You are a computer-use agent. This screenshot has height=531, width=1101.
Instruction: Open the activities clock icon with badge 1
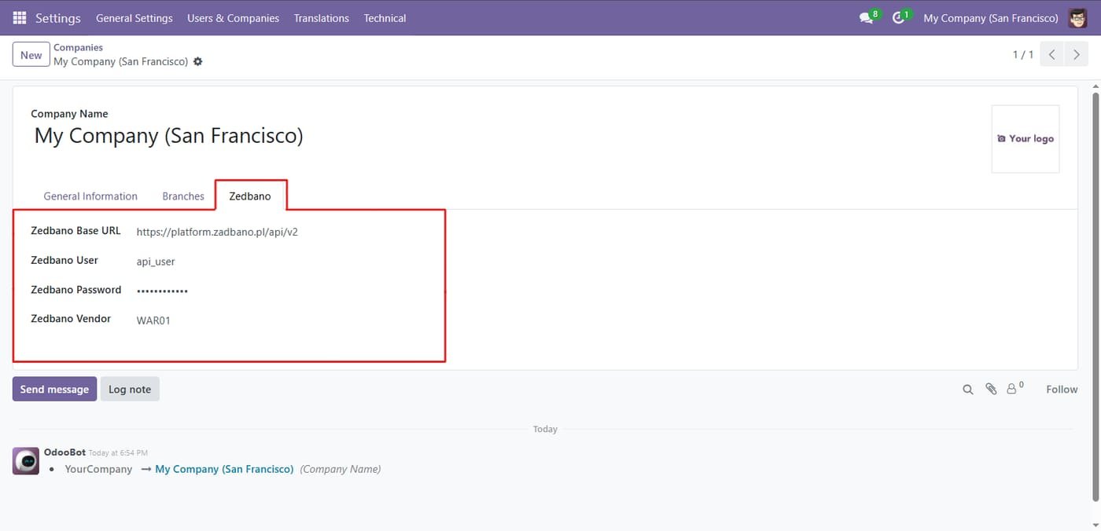coord(900,17)
